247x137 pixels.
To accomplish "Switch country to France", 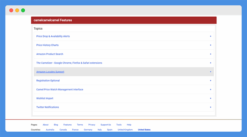I will tap(75, 130).
